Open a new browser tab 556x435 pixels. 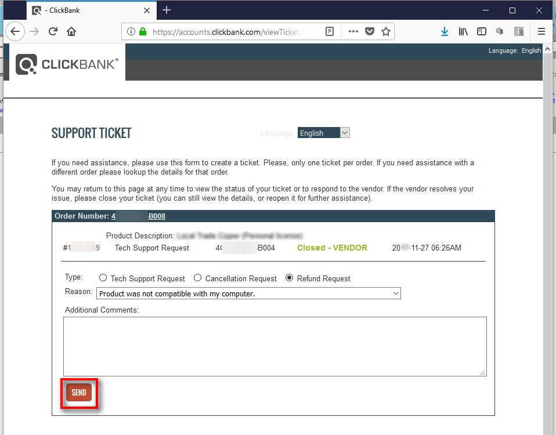point(167,10)
